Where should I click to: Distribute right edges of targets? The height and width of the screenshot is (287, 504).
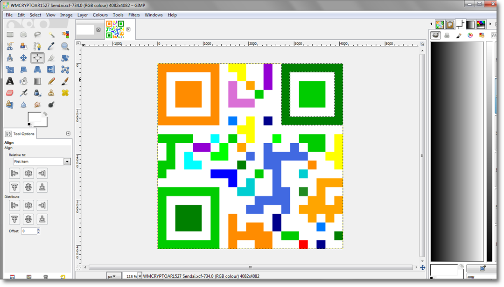(42, 205)
